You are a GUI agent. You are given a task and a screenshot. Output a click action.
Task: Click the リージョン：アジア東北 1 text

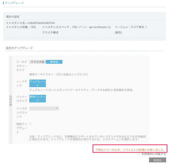[131, 27]
